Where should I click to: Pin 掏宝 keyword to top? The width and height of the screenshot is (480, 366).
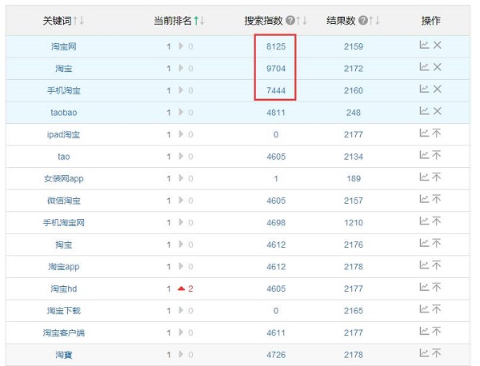437,243
